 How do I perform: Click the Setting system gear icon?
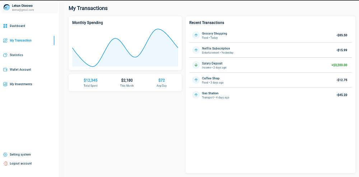[5, 155]
